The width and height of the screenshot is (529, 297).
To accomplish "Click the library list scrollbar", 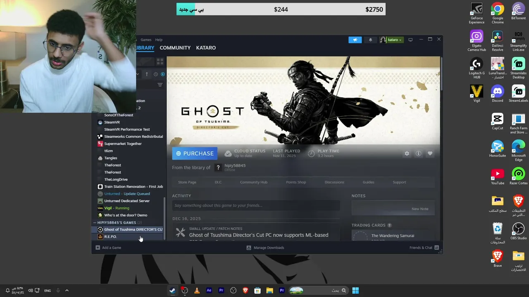I will pyautogui.click(x=165, y=219).
